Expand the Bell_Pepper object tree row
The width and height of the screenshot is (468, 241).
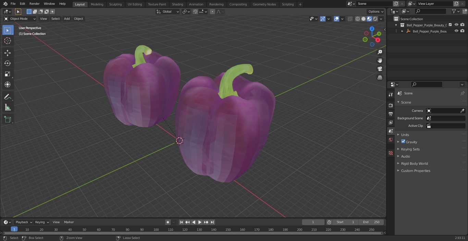click(x=402, y=31)
